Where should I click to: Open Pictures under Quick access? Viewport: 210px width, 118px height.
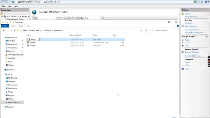[11, 51]
